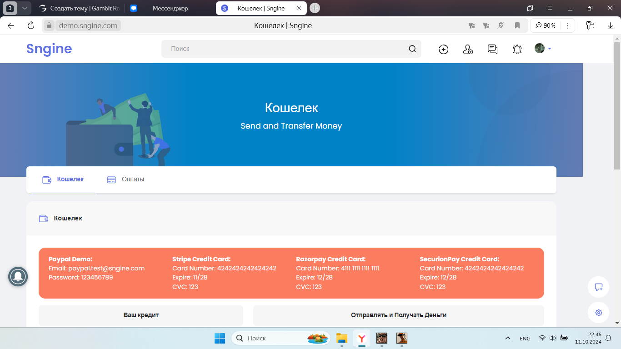Click the crossed-out rocket icon in address bar

[x=501, y=25]
